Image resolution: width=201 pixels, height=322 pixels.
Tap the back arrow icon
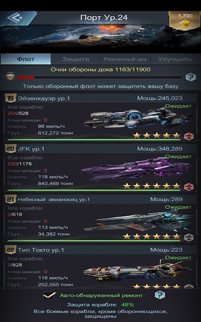[x=15, y=18]
